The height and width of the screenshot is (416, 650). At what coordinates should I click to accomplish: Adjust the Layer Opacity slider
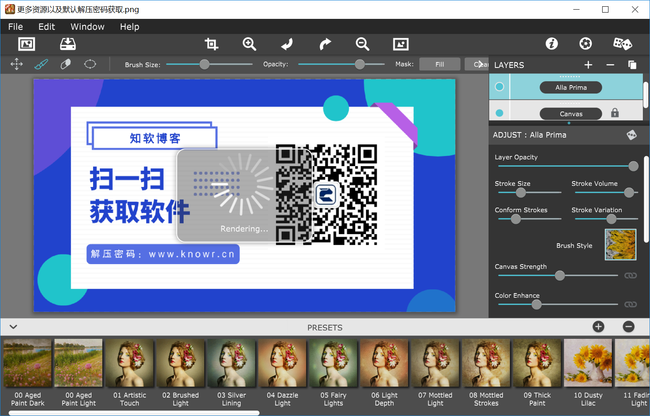(x=568, y=166)
